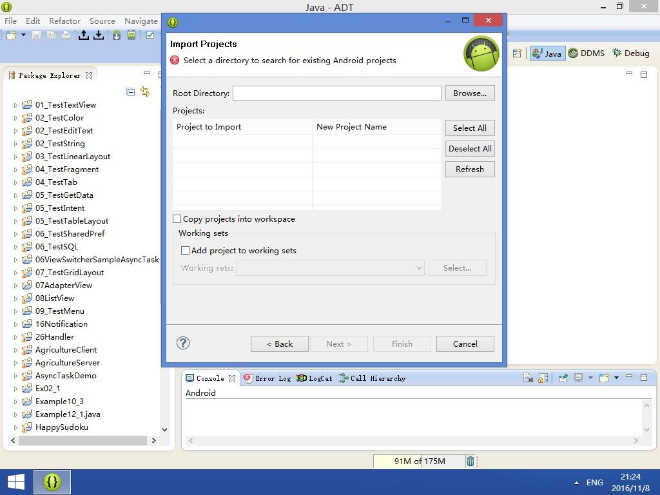Click Collapse All in Package Explorer

[x=130, y=92]
